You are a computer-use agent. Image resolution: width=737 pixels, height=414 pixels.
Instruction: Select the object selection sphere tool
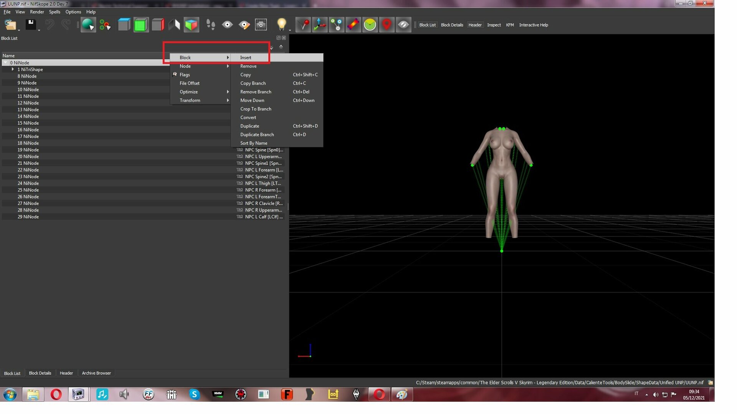coord(88,25)
